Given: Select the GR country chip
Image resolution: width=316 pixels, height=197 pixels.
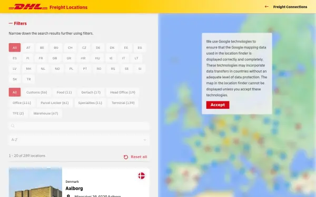Looking at the screenshot, I should [x=69, y=58].
